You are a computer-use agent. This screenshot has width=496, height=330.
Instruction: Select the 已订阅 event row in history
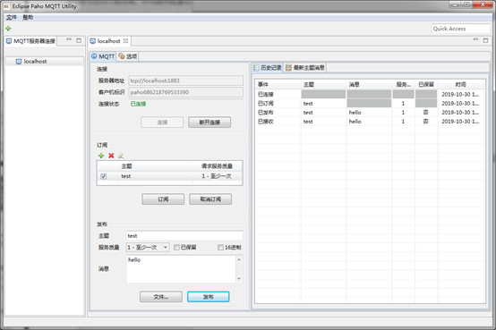click(x=370, y=104)
